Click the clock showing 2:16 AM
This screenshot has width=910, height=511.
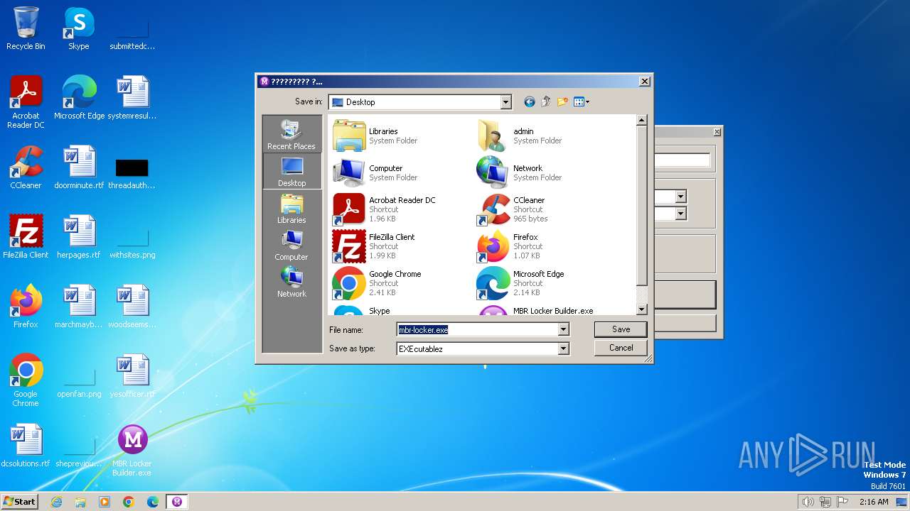[874, 502]
